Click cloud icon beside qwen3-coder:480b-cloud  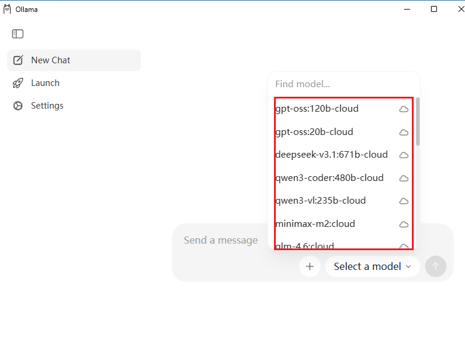point(404,179)
